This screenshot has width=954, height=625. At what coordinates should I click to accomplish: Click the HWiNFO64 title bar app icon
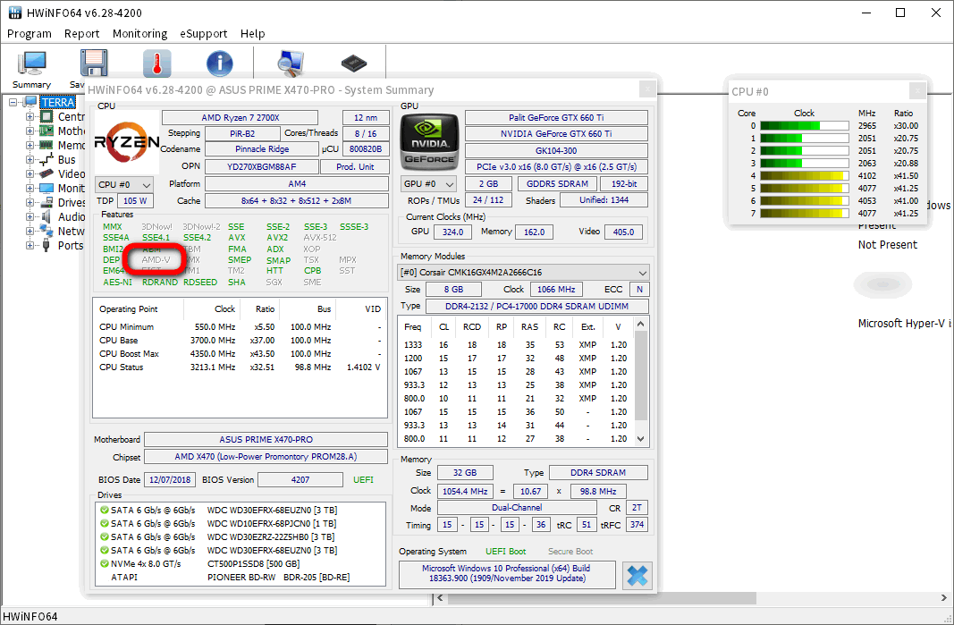click(14, 13)
